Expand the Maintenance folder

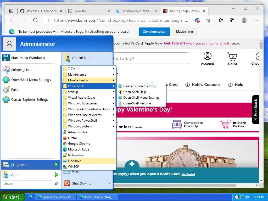click(89, 75)
